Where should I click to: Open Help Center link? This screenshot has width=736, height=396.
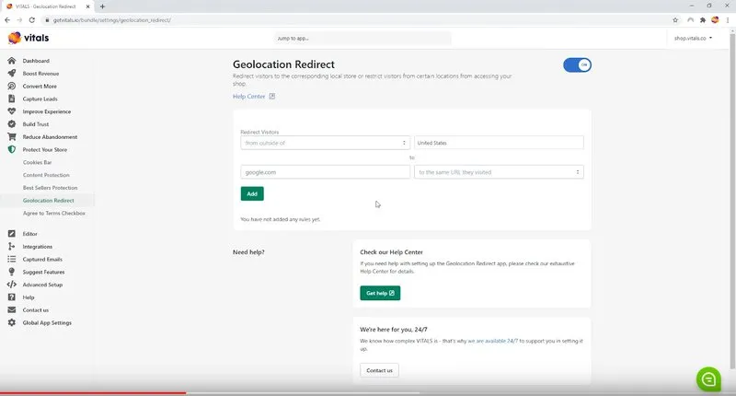click(248, 97)
